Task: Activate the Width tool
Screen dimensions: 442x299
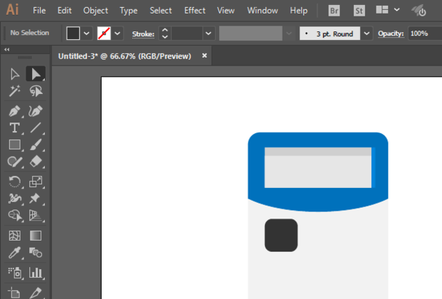Action: tap(15, 199)
